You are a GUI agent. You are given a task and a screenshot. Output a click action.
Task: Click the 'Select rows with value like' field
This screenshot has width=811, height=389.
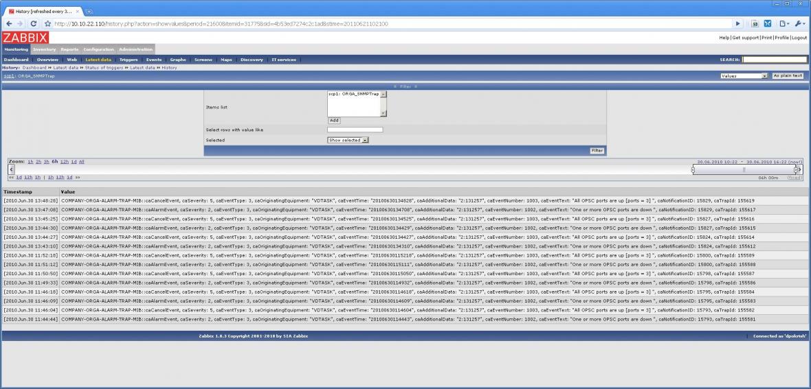[355, 130]
